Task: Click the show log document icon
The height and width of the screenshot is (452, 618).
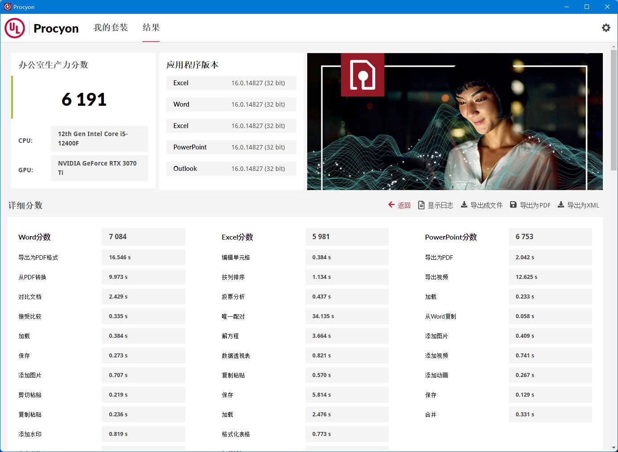Action: (x=421, y=205)
